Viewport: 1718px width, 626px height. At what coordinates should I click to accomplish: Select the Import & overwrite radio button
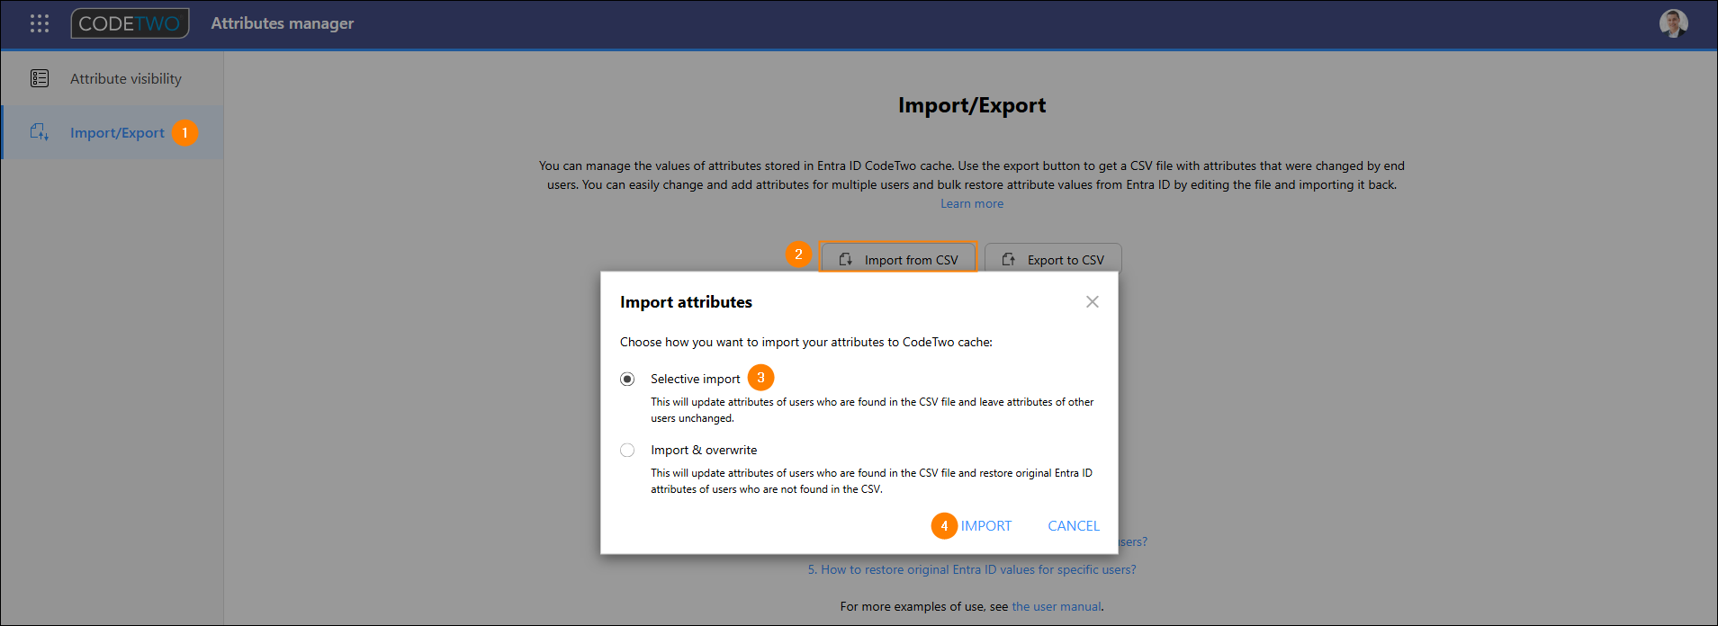point(627,451)
